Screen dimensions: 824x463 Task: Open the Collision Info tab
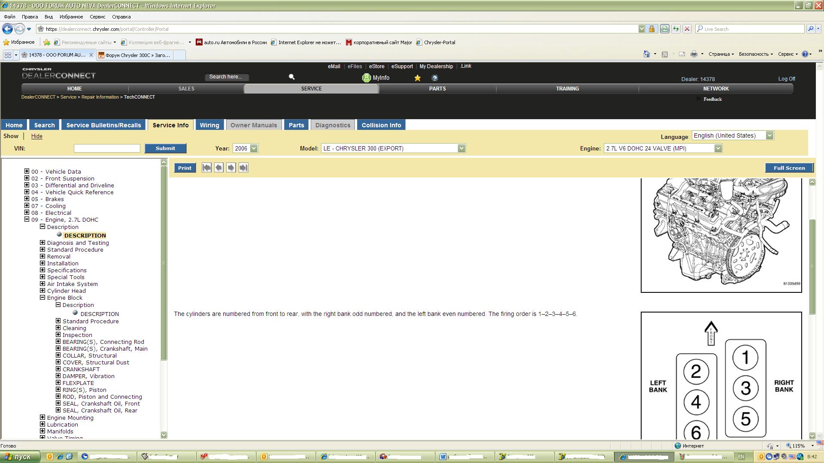(x=381, y=125)
